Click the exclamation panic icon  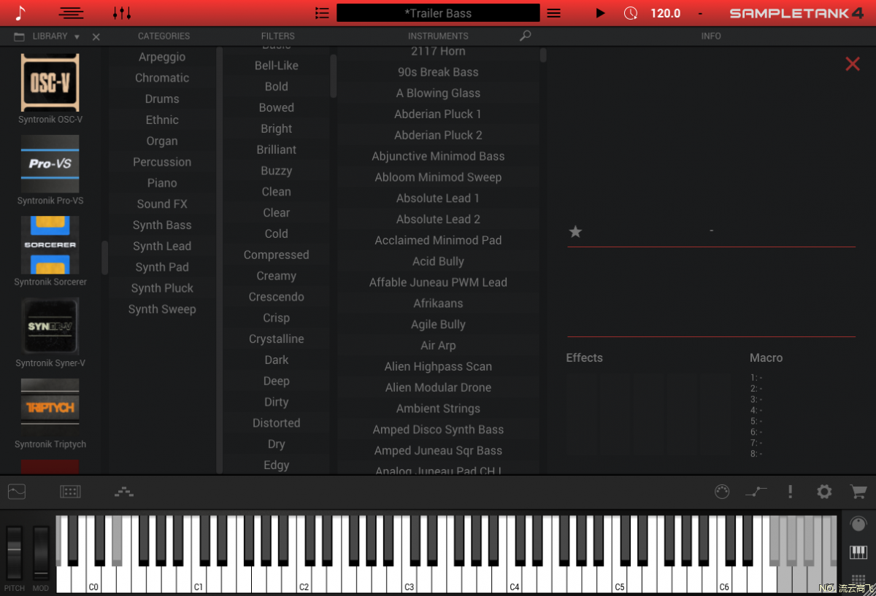pyautogui.click(x=790, y=492)
